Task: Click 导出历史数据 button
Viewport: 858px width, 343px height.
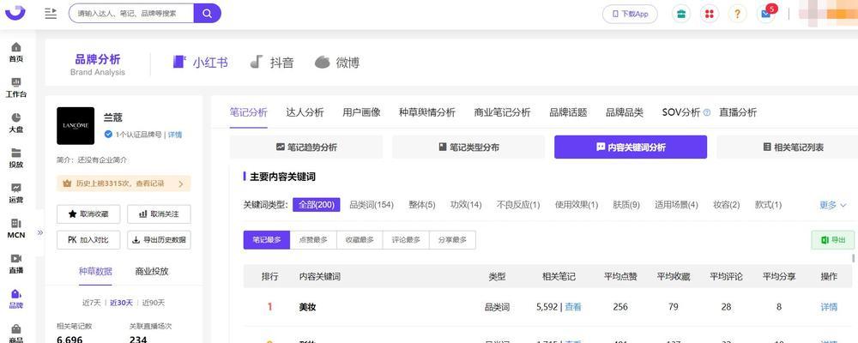Action: coord(159,239)
